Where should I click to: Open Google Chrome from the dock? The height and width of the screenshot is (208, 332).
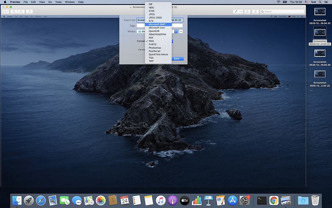coord(274,200)
